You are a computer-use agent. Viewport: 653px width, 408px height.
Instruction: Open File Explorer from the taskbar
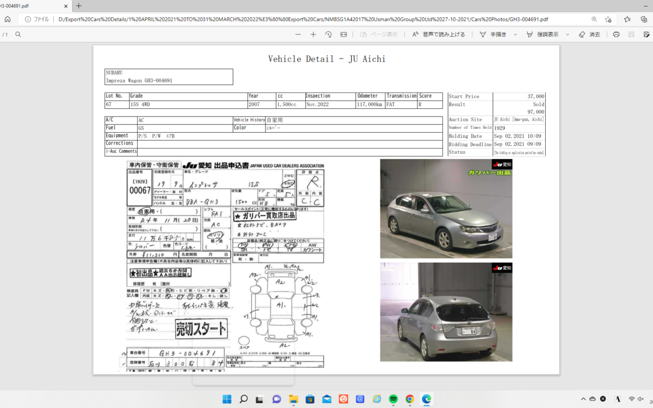293,399
